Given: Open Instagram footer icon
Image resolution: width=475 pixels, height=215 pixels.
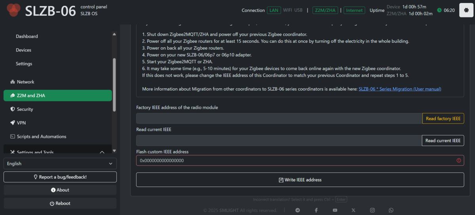Looking at the screenshot, I should (372, 210).
